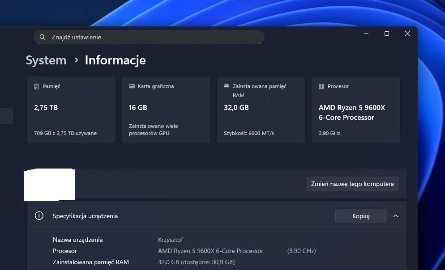Click "Szybkość: 6000 MT/s" text

coord(249,133)
